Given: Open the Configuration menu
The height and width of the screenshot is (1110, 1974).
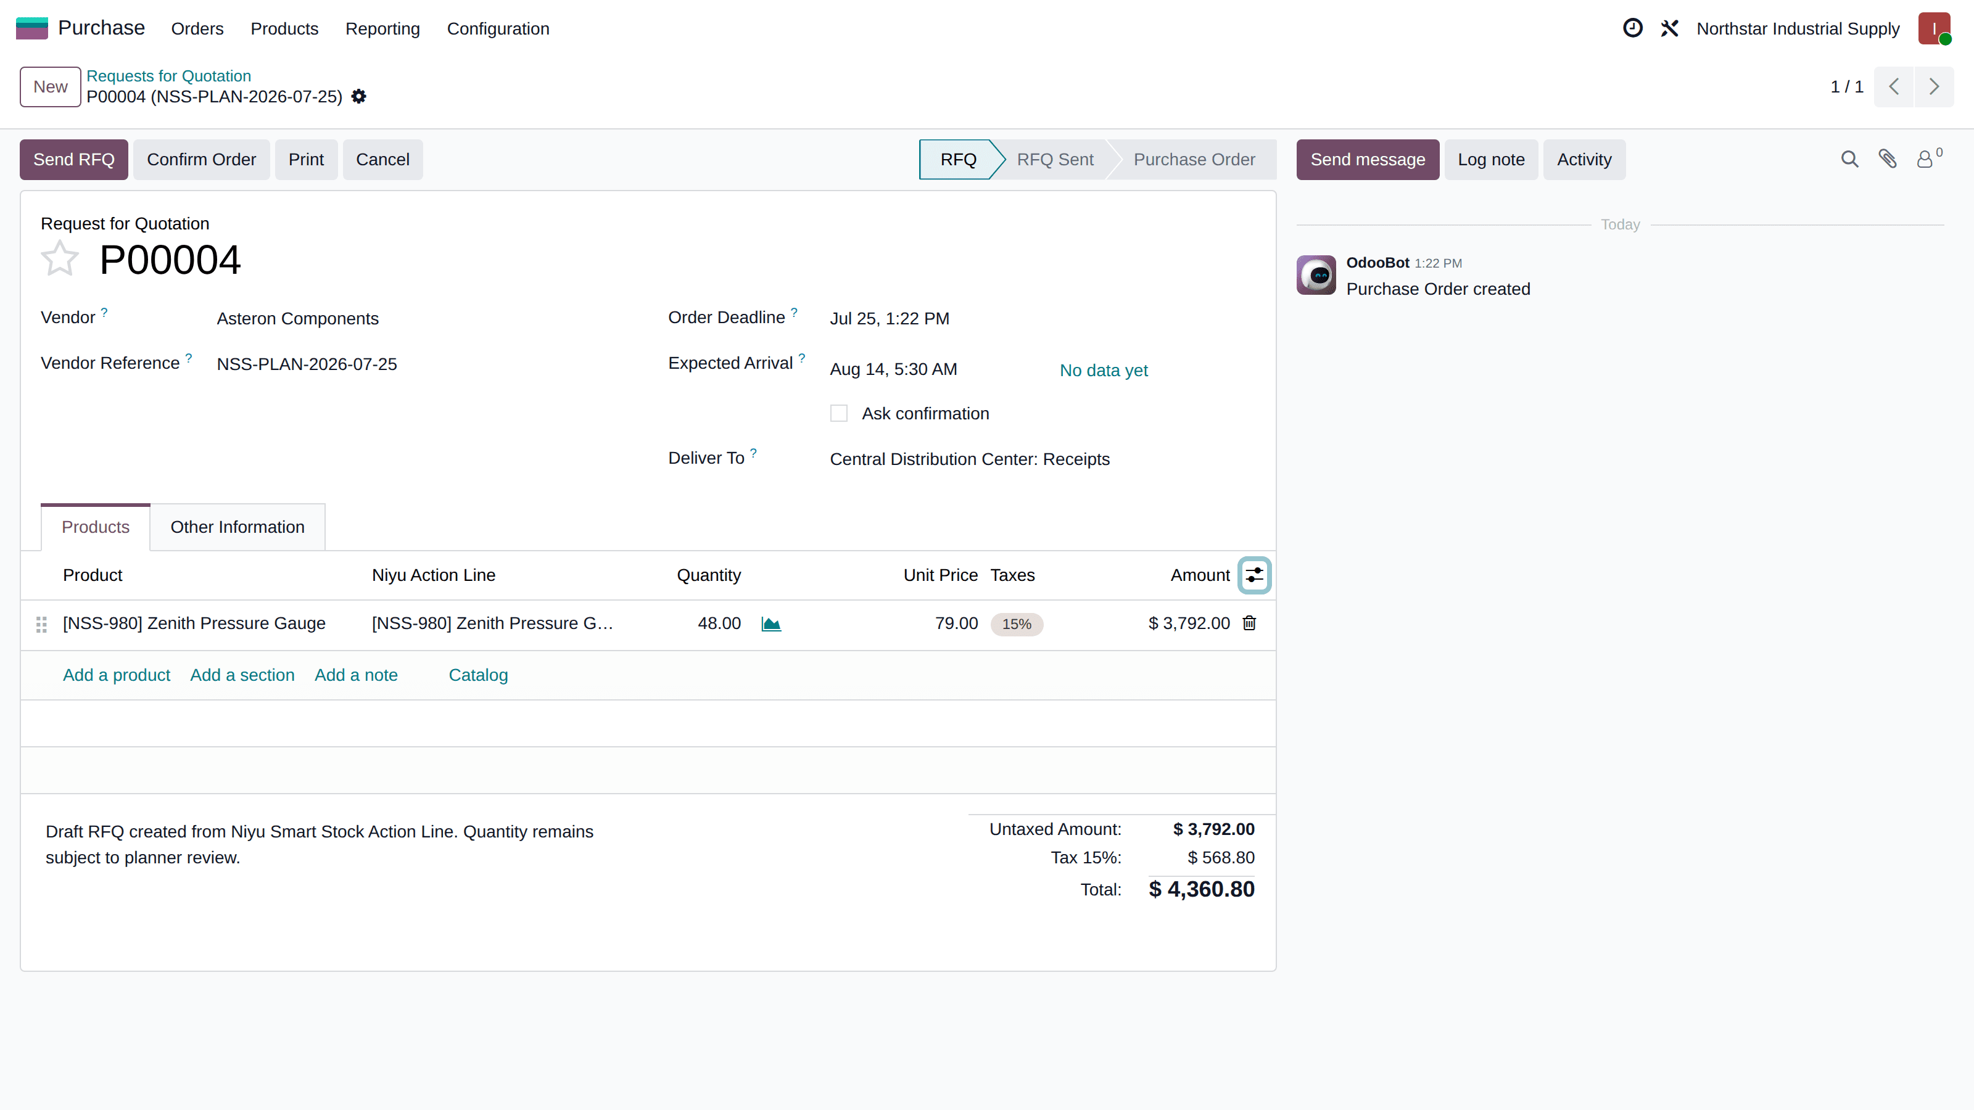Looking at the screenshot, I should 498,28.
